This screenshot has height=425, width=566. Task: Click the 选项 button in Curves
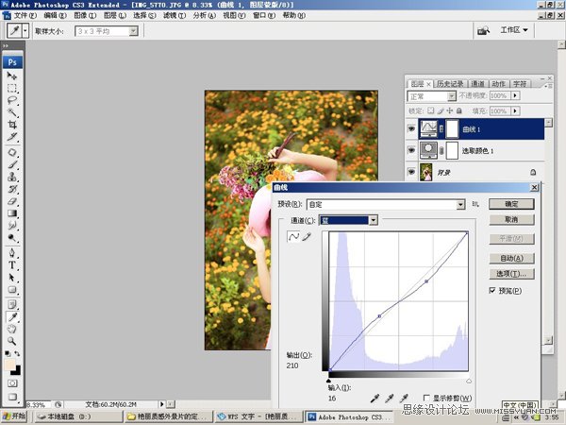coord(511,274)
